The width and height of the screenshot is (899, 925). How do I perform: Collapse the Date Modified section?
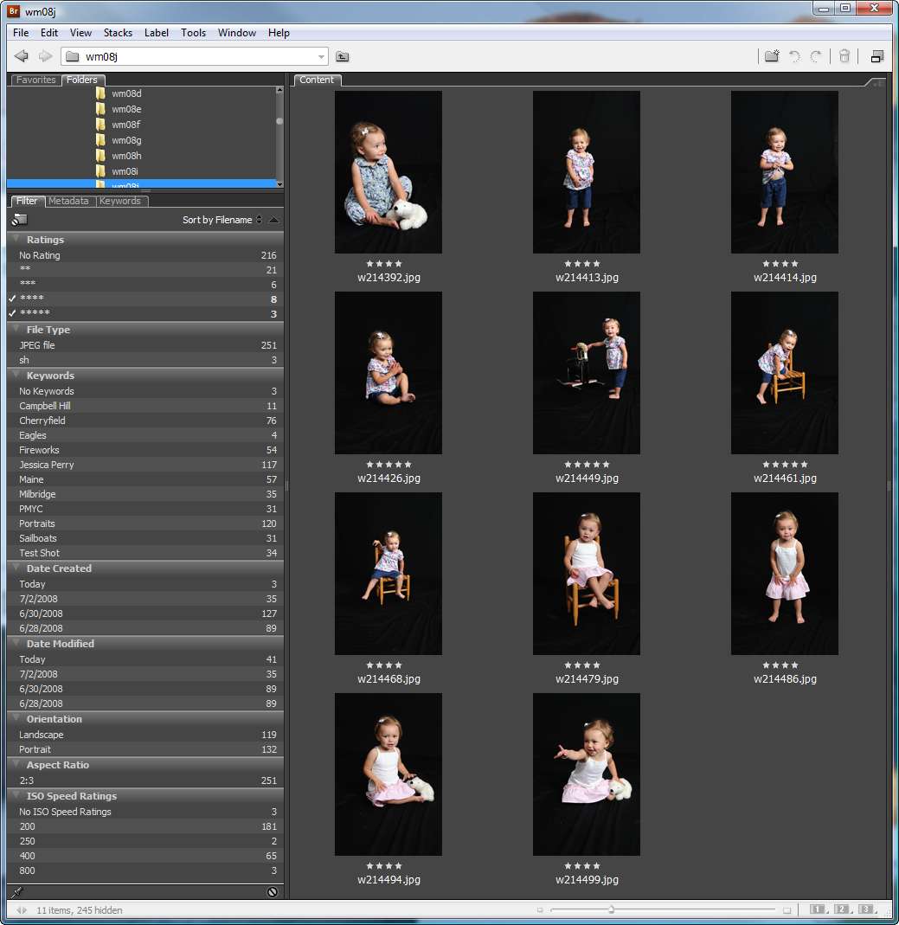tap(16, 644)
